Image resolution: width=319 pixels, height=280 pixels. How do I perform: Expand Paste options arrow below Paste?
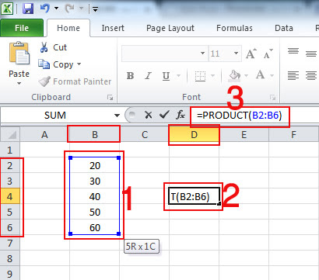coord(19,83)
